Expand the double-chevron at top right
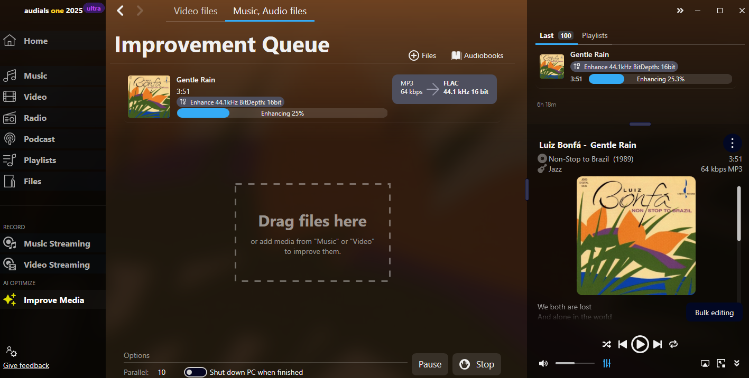Screen dimensions: 749x378 [x=680, y=11]
